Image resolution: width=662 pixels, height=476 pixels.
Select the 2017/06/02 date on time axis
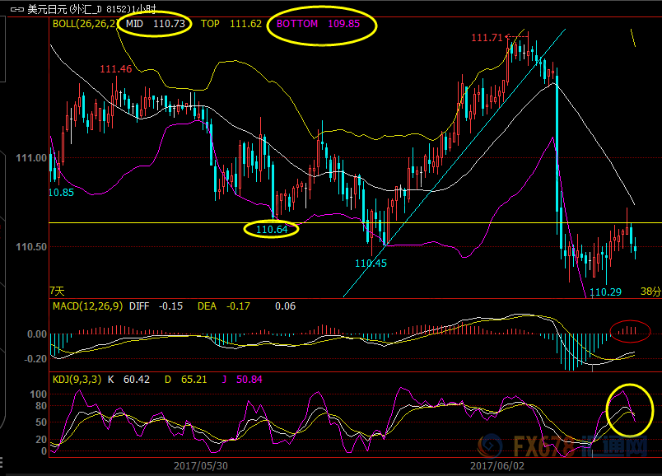(x=496, y=465)
